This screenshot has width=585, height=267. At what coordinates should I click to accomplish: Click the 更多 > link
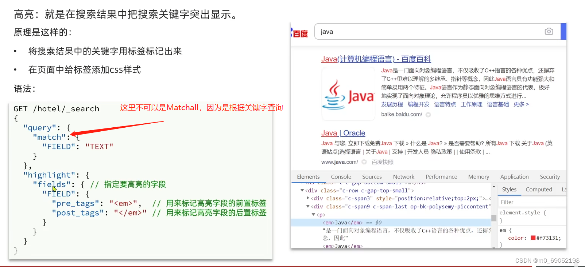(x=521, y=104)
